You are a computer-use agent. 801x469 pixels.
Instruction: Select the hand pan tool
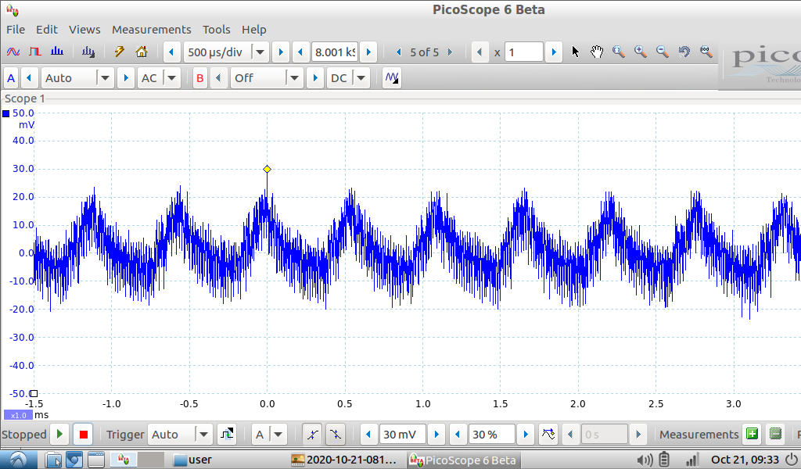click(597, 52)
